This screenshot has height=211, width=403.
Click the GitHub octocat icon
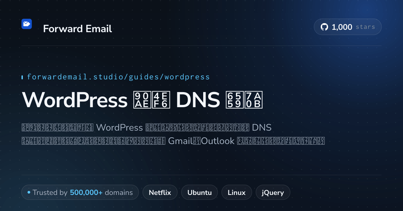tap(324, 27)
